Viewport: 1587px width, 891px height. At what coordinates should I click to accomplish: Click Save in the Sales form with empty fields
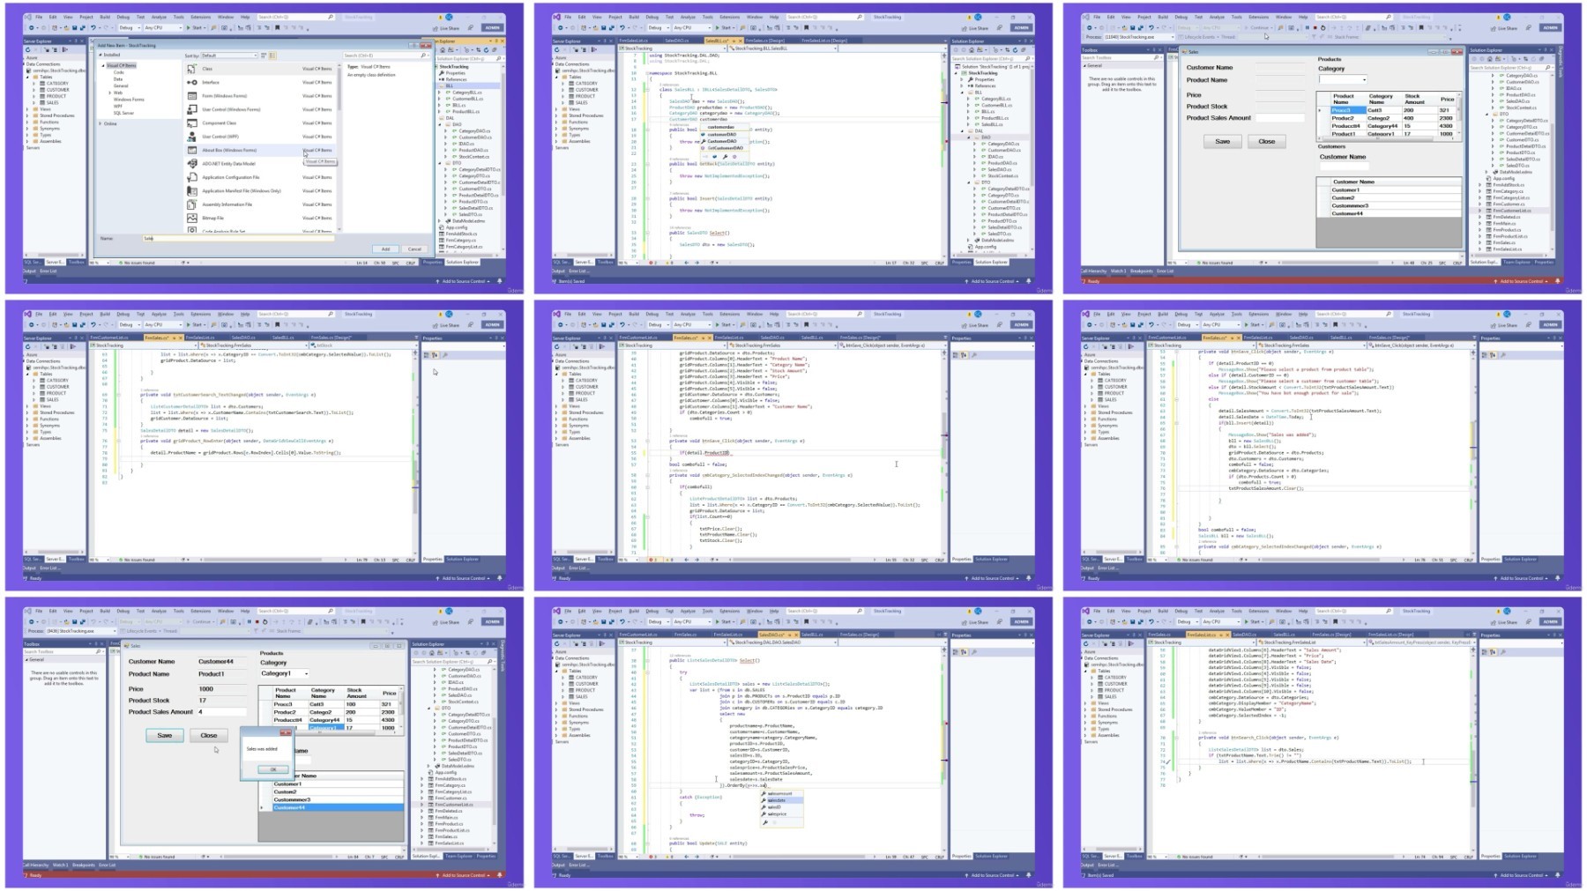(1222, 141)
